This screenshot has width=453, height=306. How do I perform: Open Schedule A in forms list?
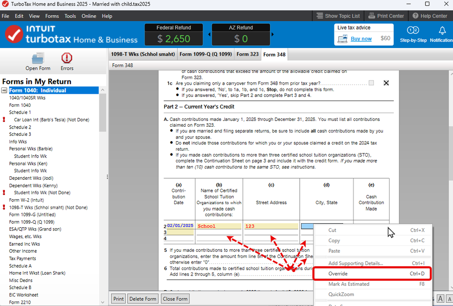click(x=20, y=266)
